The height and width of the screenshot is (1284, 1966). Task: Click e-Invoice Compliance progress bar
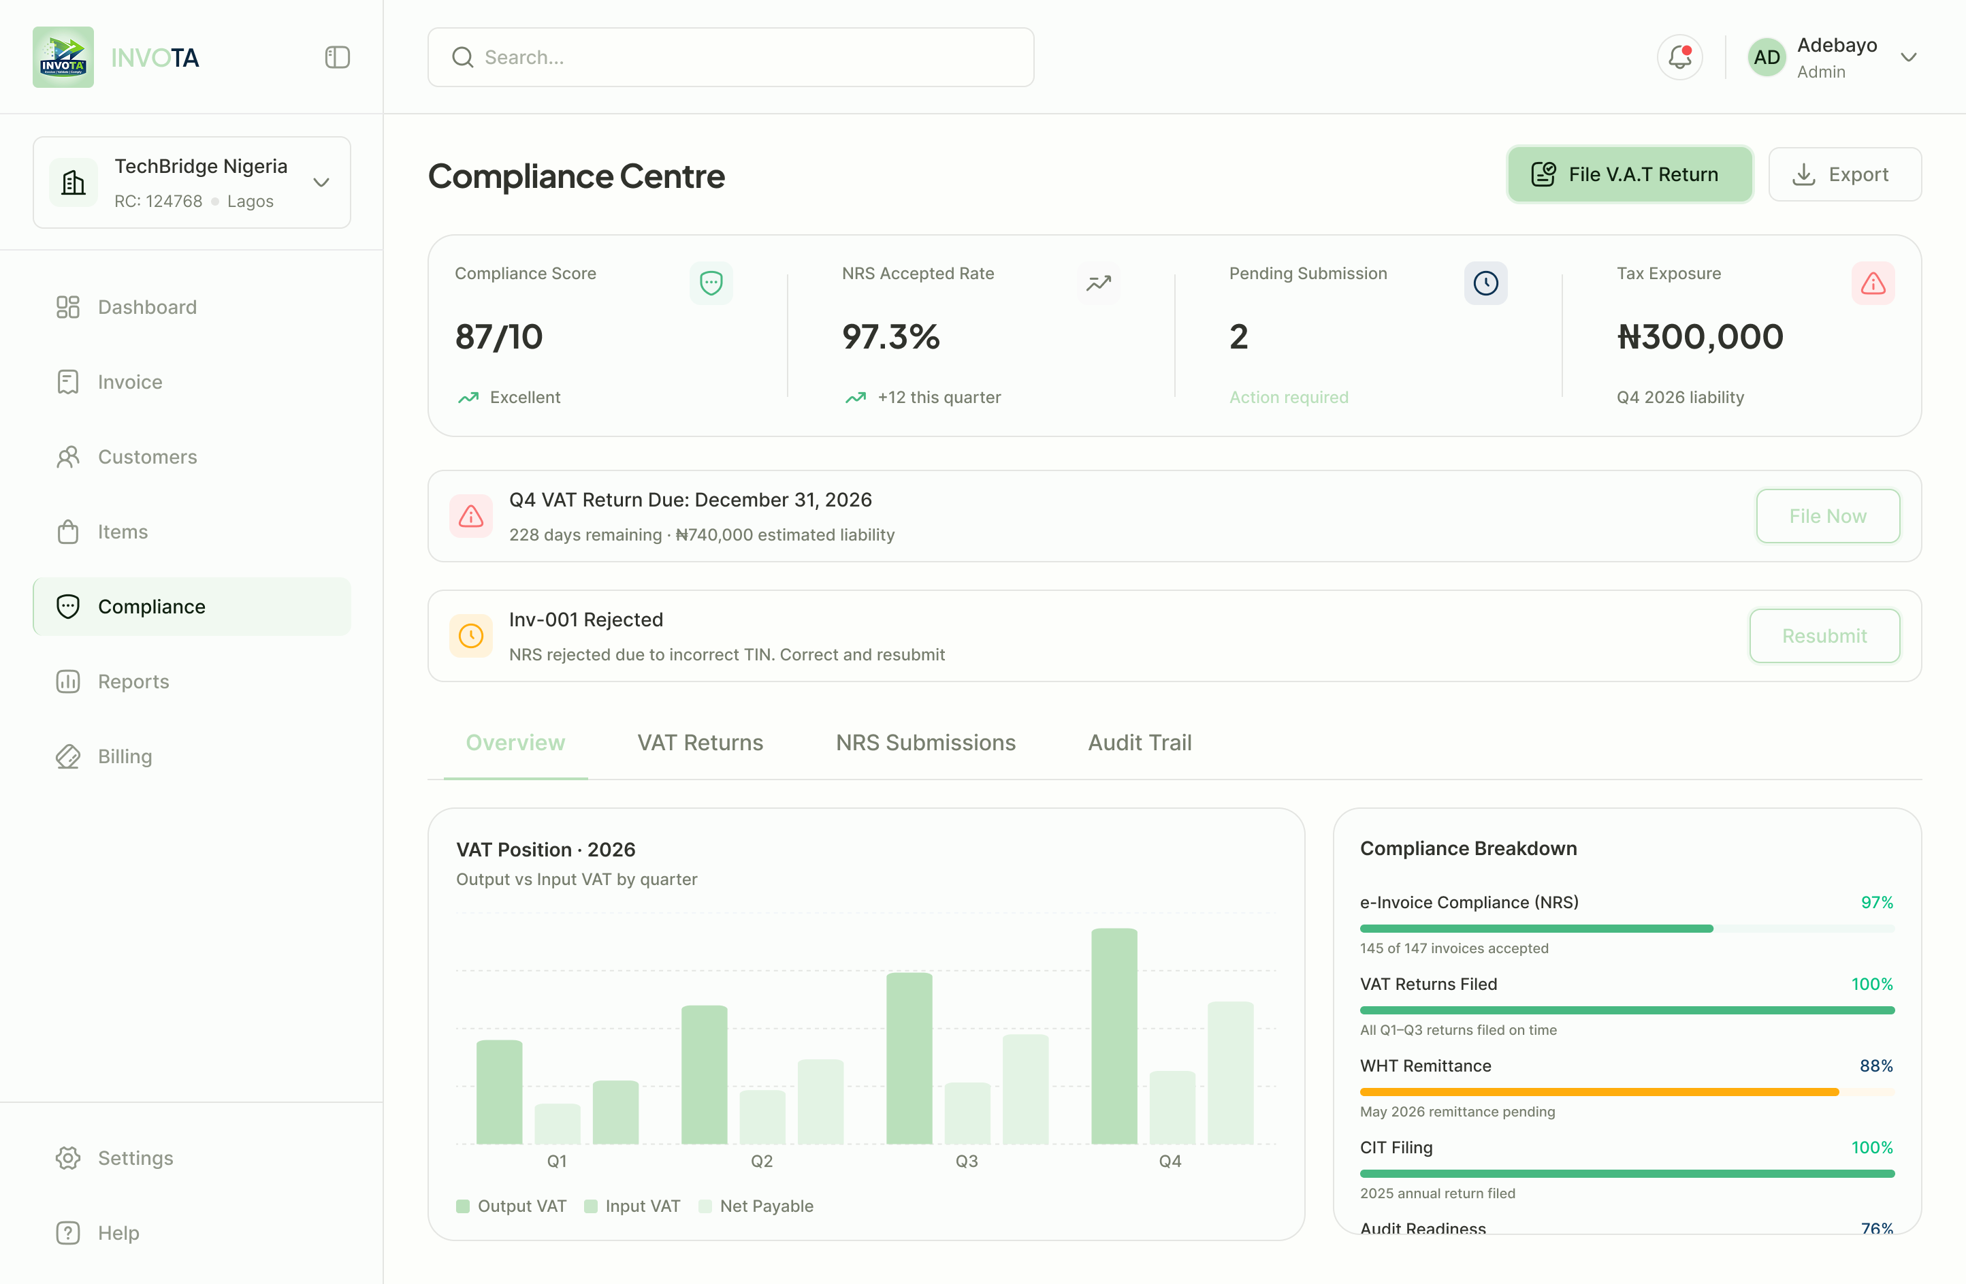tap(1626, 929)
